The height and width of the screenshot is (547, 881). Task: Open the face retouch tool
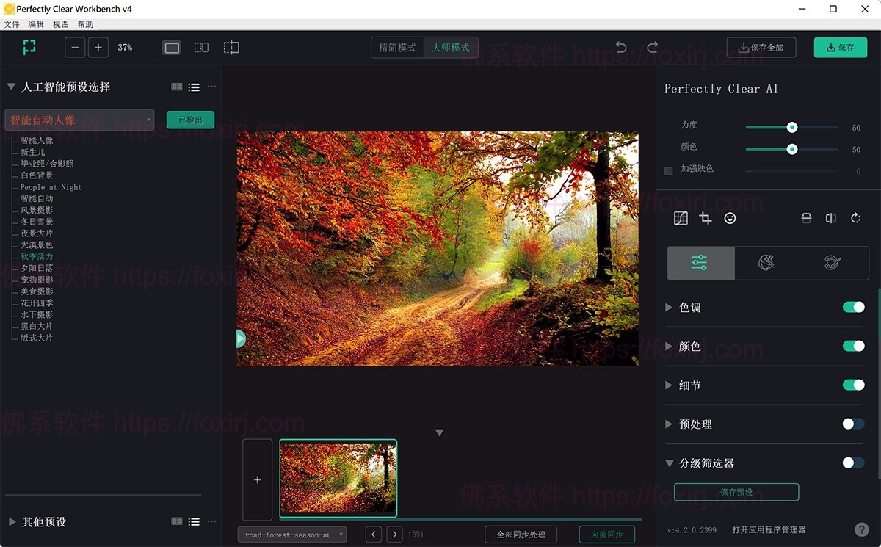tap(730, 218)
